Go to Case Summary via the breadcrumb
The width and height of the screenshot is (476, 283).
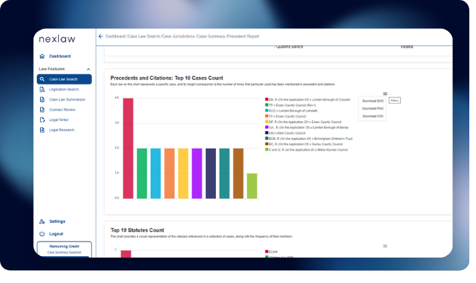(211, 36)
